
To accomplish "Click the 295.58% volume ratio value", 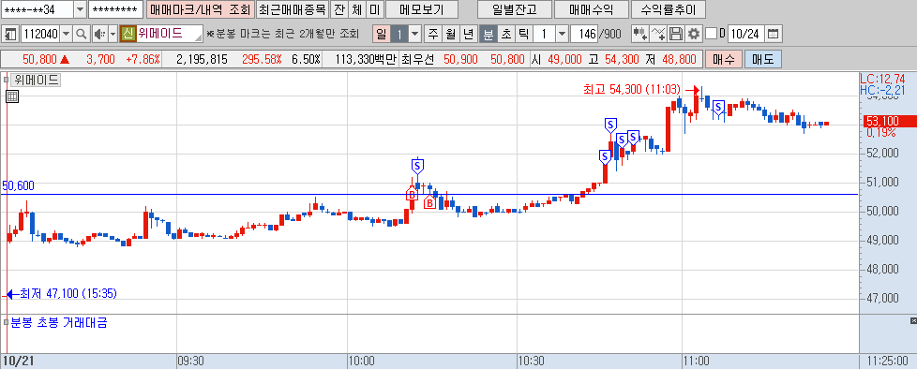I will (x=262, y=60).
